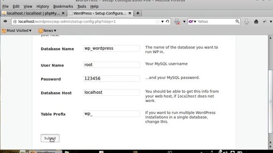Click the scrollbar down arrow
This screenshot has height=153, width=273.
270,147
